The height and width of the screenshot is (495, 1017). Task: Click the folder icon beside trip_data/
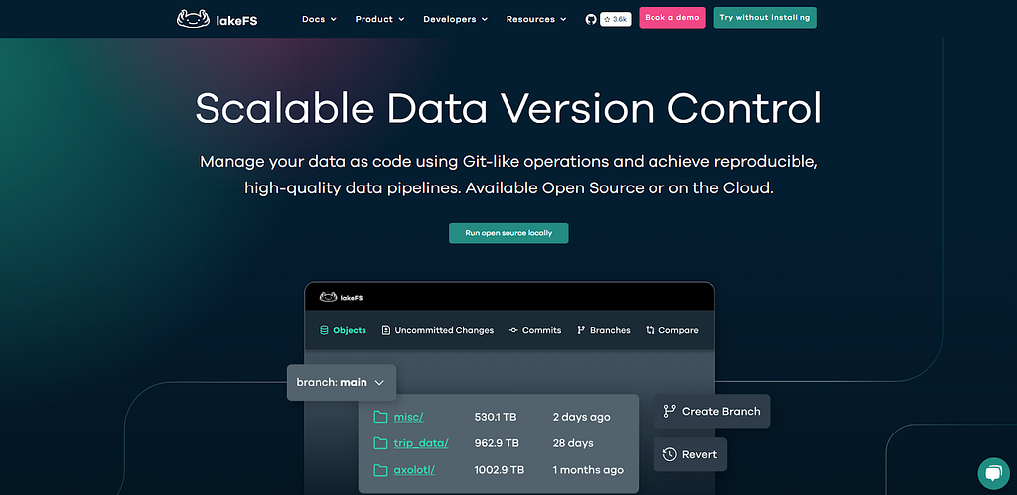point(380,443)
